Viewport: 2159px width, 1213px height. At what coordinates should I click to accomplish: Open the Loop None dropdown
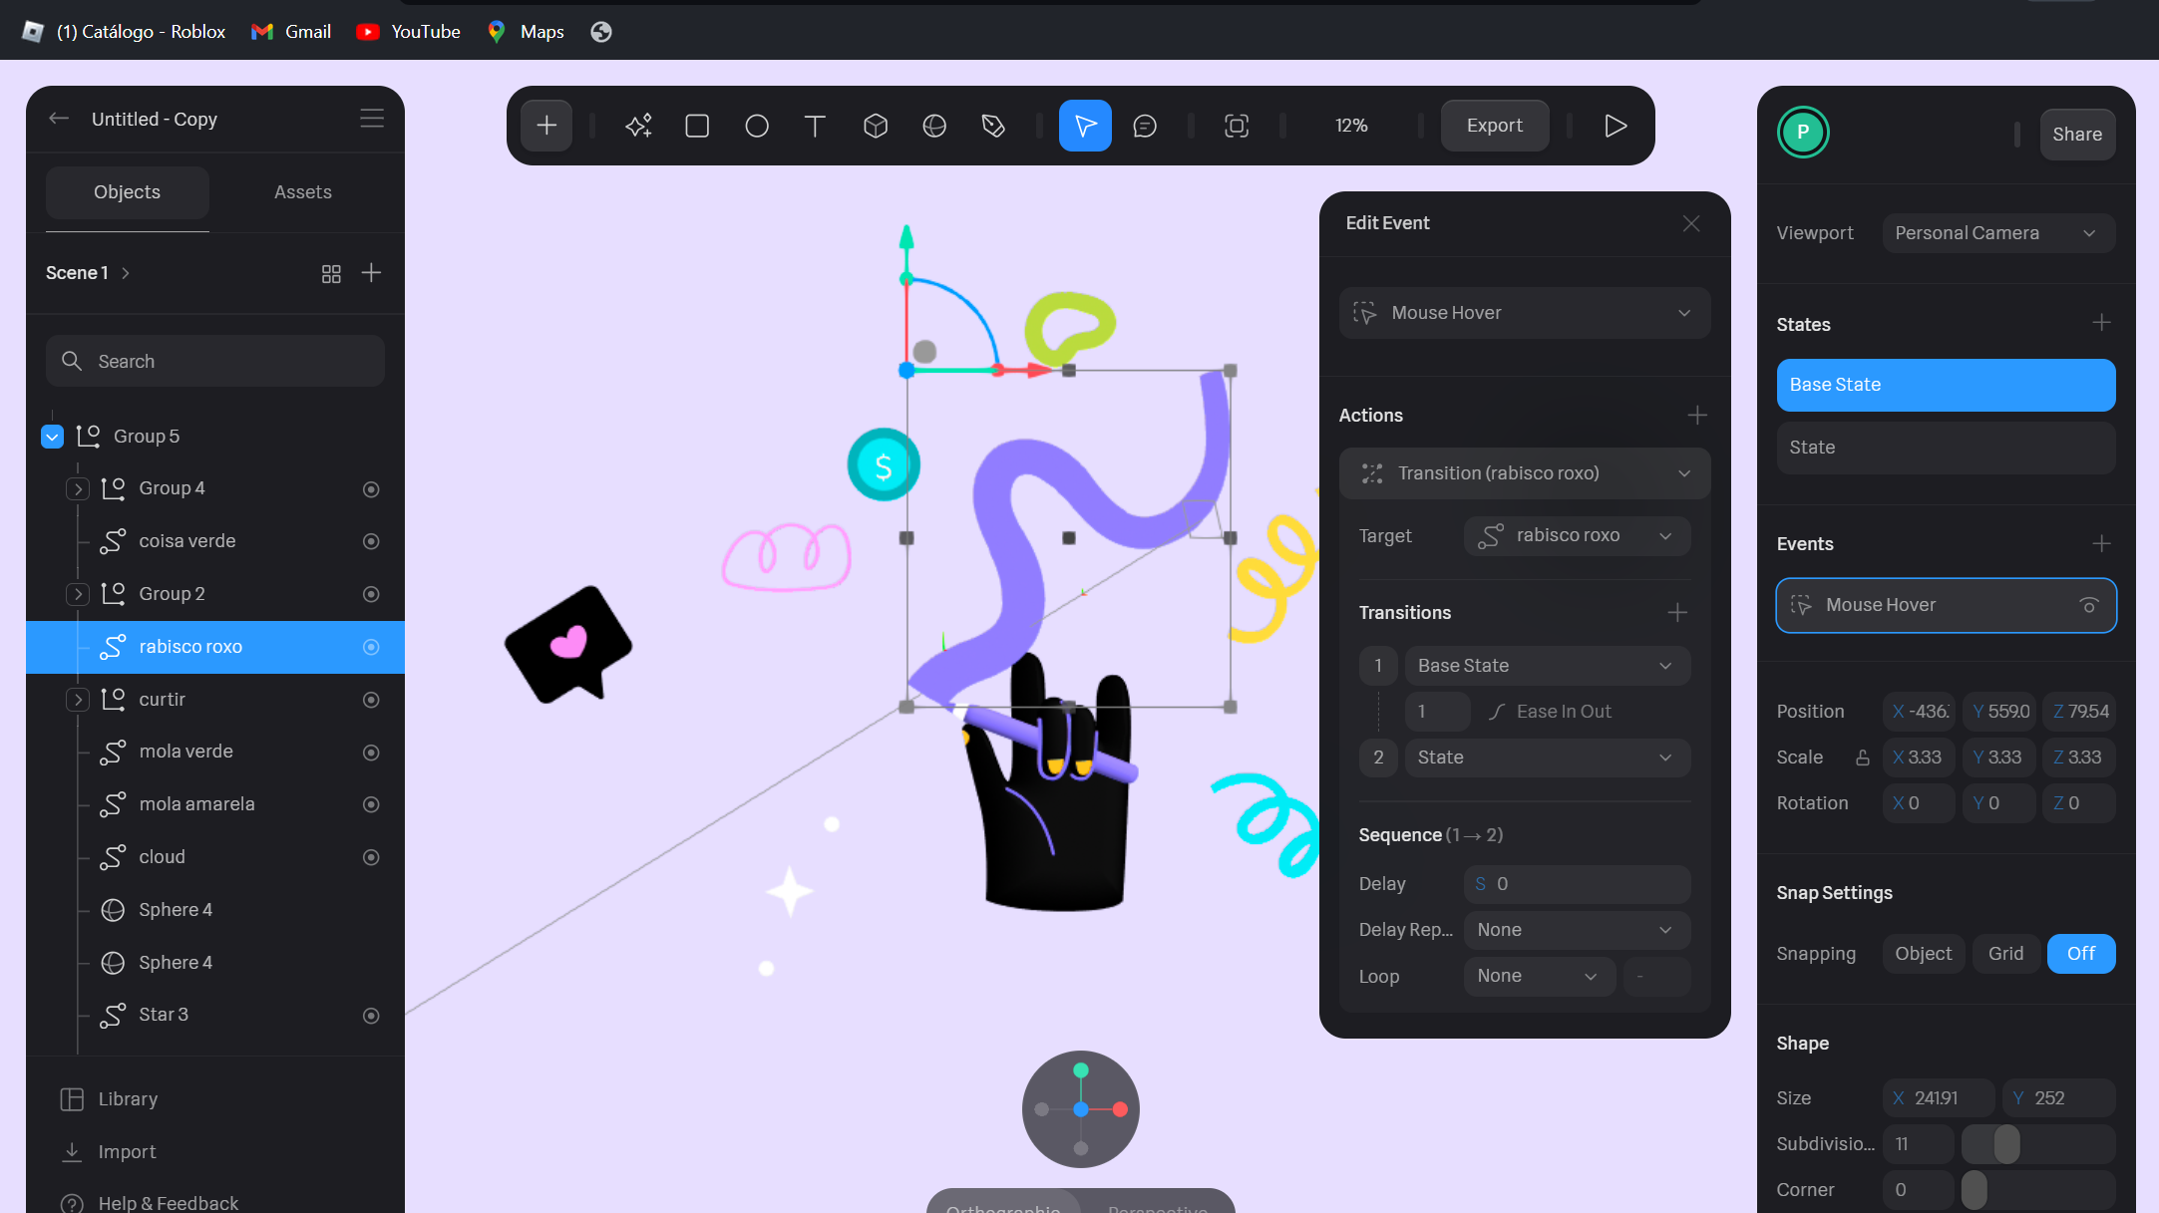(x=1539, y=977)
